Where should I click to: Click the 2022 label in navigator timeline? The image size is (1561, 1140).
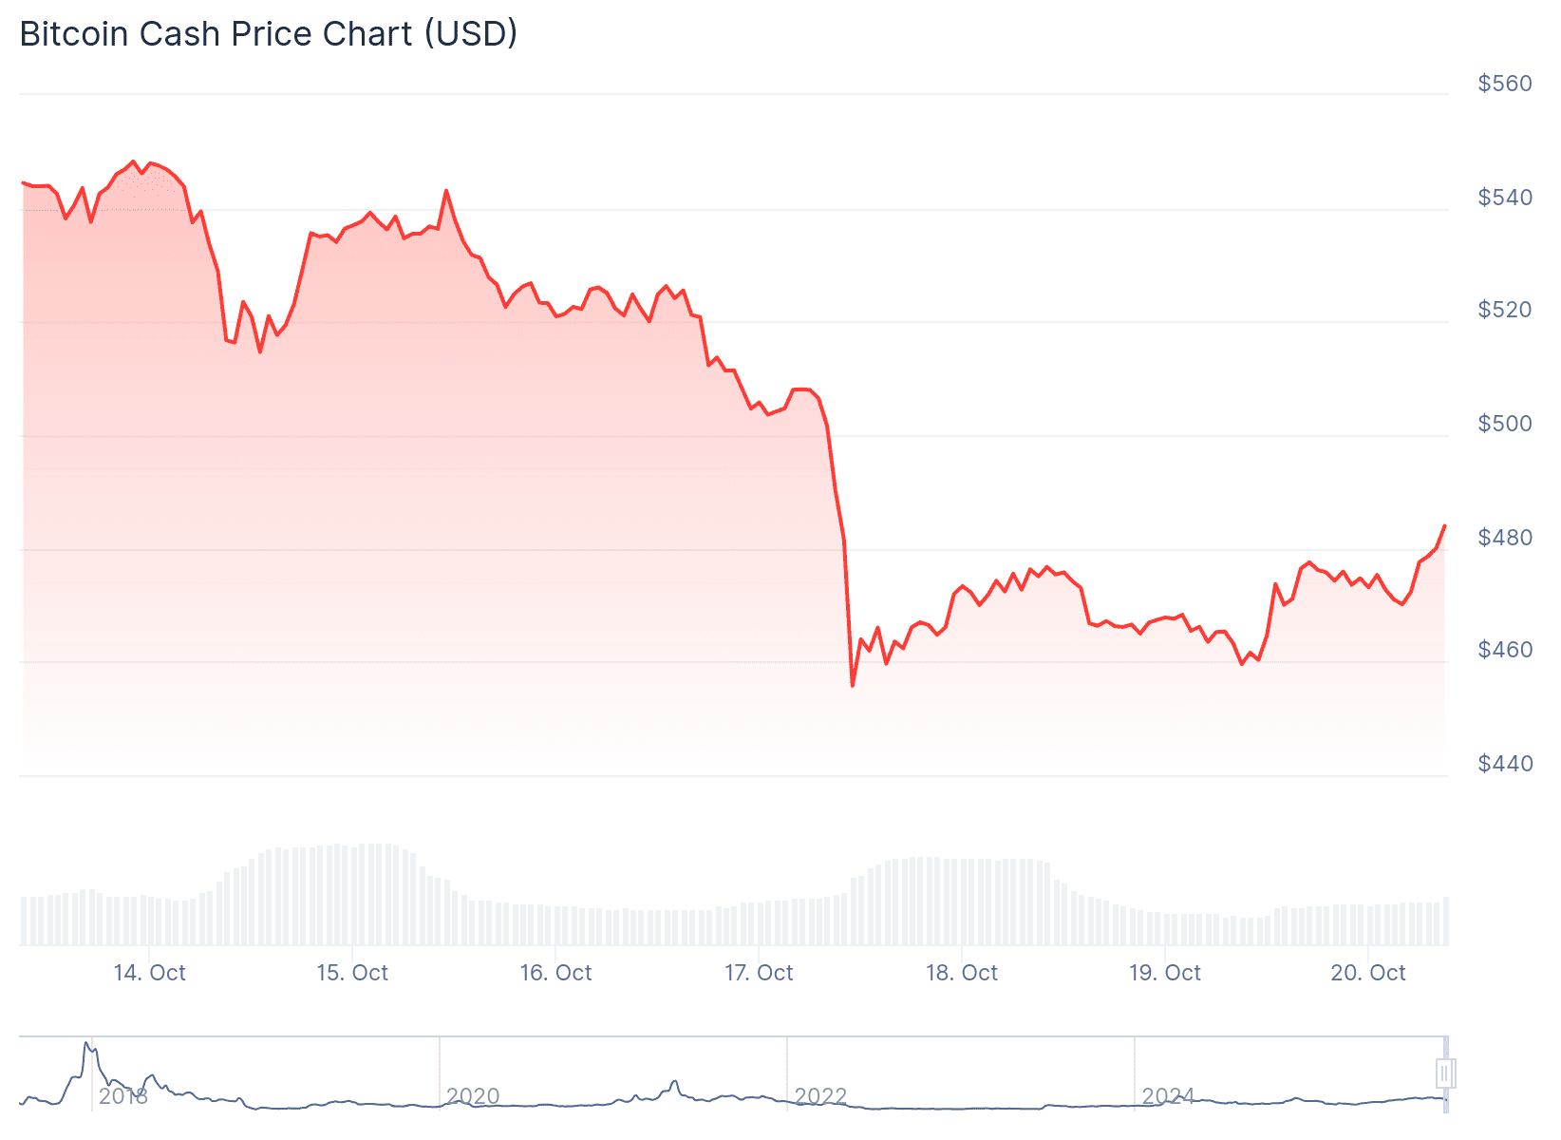[x=820, y=1096]
